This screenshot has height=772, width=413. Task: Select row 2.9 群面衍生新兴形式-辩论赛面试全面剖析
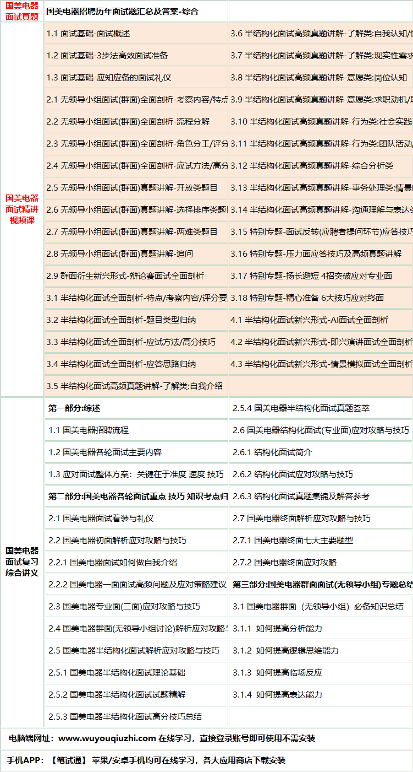point(136,276)
